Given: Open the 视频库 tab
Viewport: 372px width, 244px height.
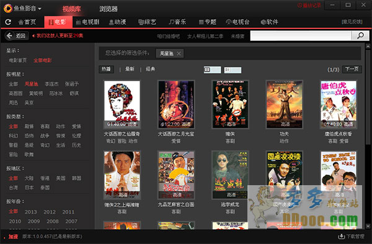Looking at the screenshot, I should tap(72, 9).
